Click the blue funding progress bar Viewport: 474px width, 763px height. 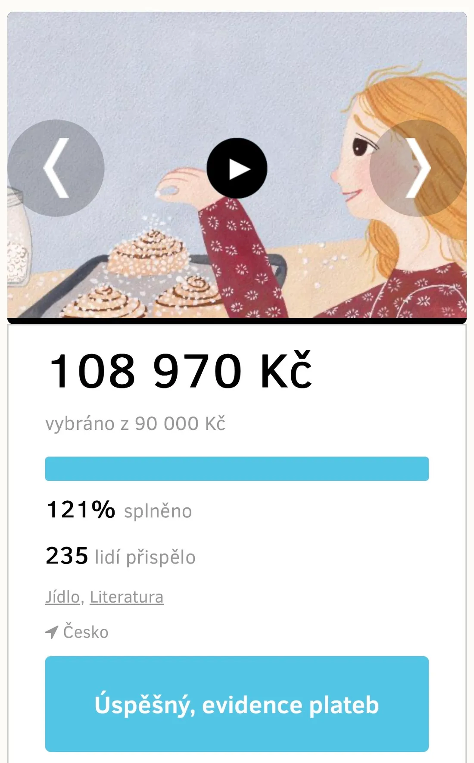237,469
